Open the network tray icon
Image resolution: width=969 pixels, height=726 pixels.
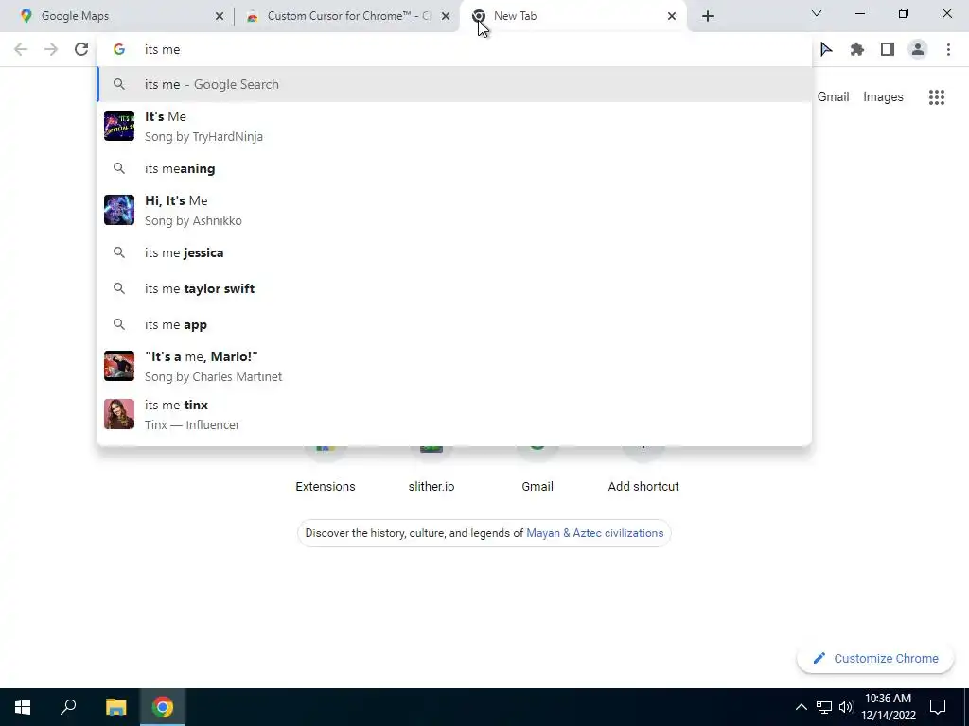point(824,707)
